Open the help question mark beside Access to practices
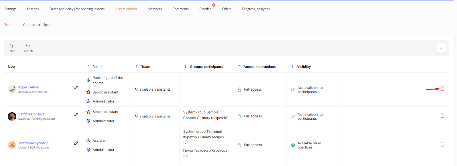Viewport: 457px width, 166px height. point(239,67)
